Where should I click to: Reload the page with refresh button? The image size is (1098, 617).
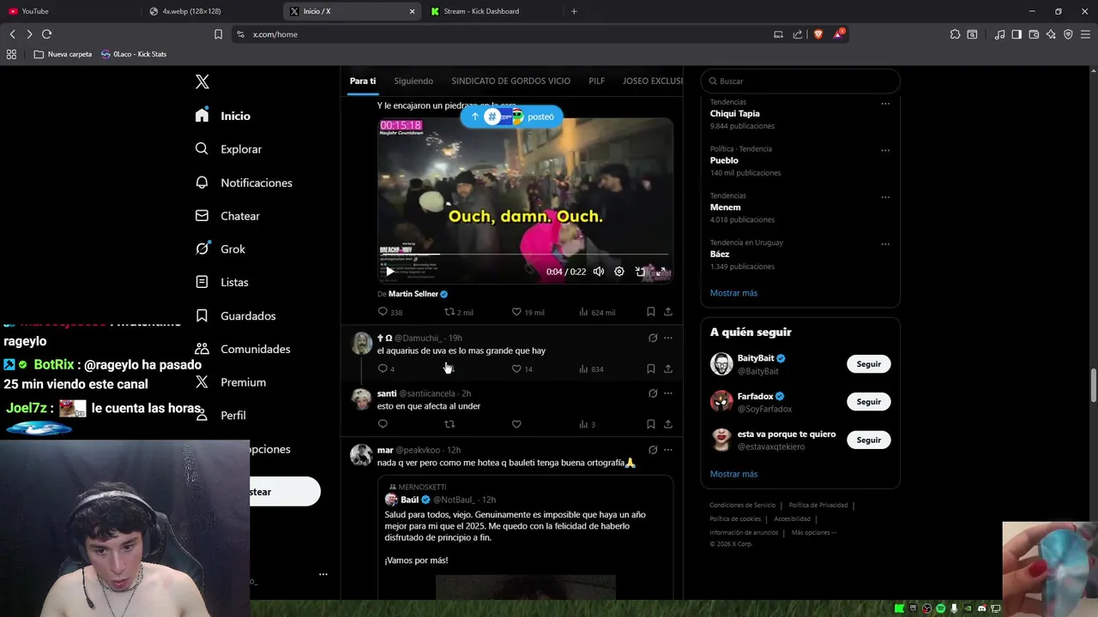[46, 34]
